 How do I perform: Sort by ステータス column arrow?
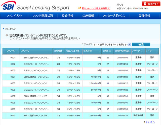(144, 51)
